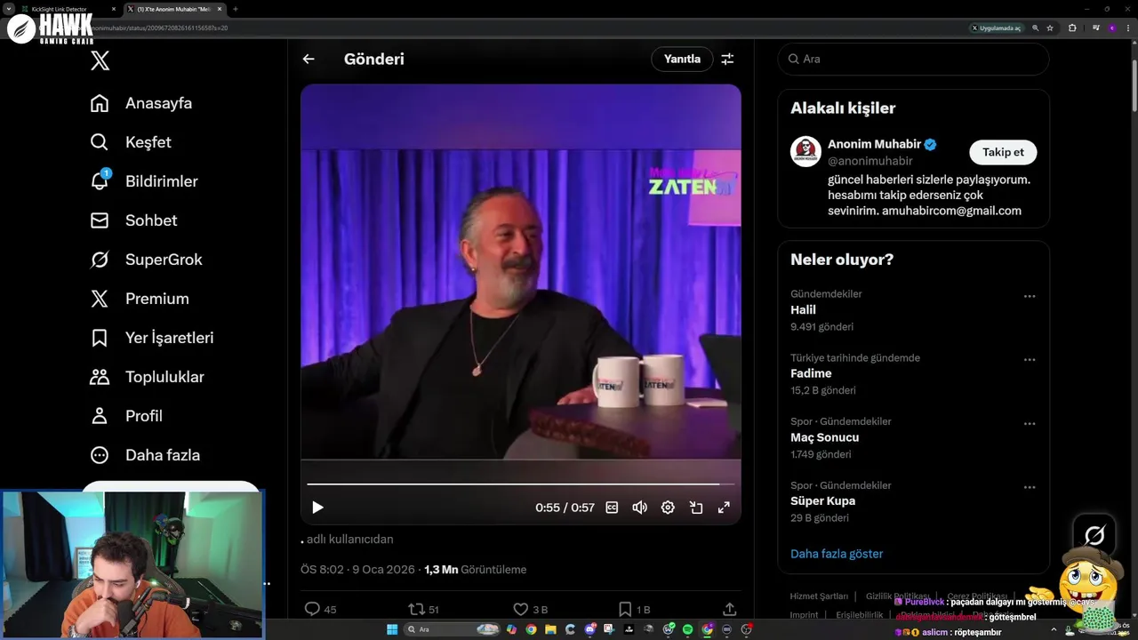Image resolution: width=1138 pixels, height=640 pixels.
Task: Click the Yanıtla button
Action: 682,59
